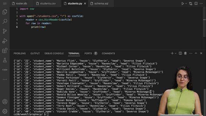Click line number 1 in the gutter
Screen dimensions: 206x116
coord(17,9)
